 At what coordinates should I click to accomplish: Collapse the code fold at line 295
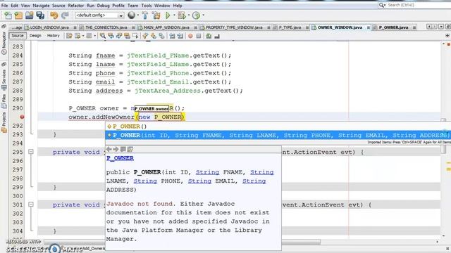tap(31, 152)
